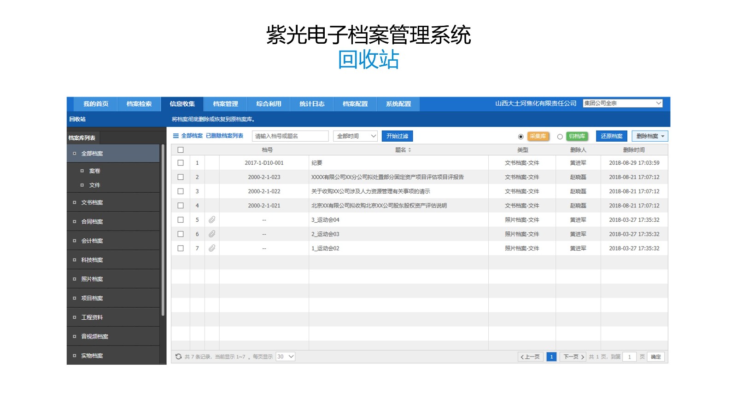This screenshot has height=414, width=737.
Task: Click the 还原档案 restore button
Action: coord(612,136)
